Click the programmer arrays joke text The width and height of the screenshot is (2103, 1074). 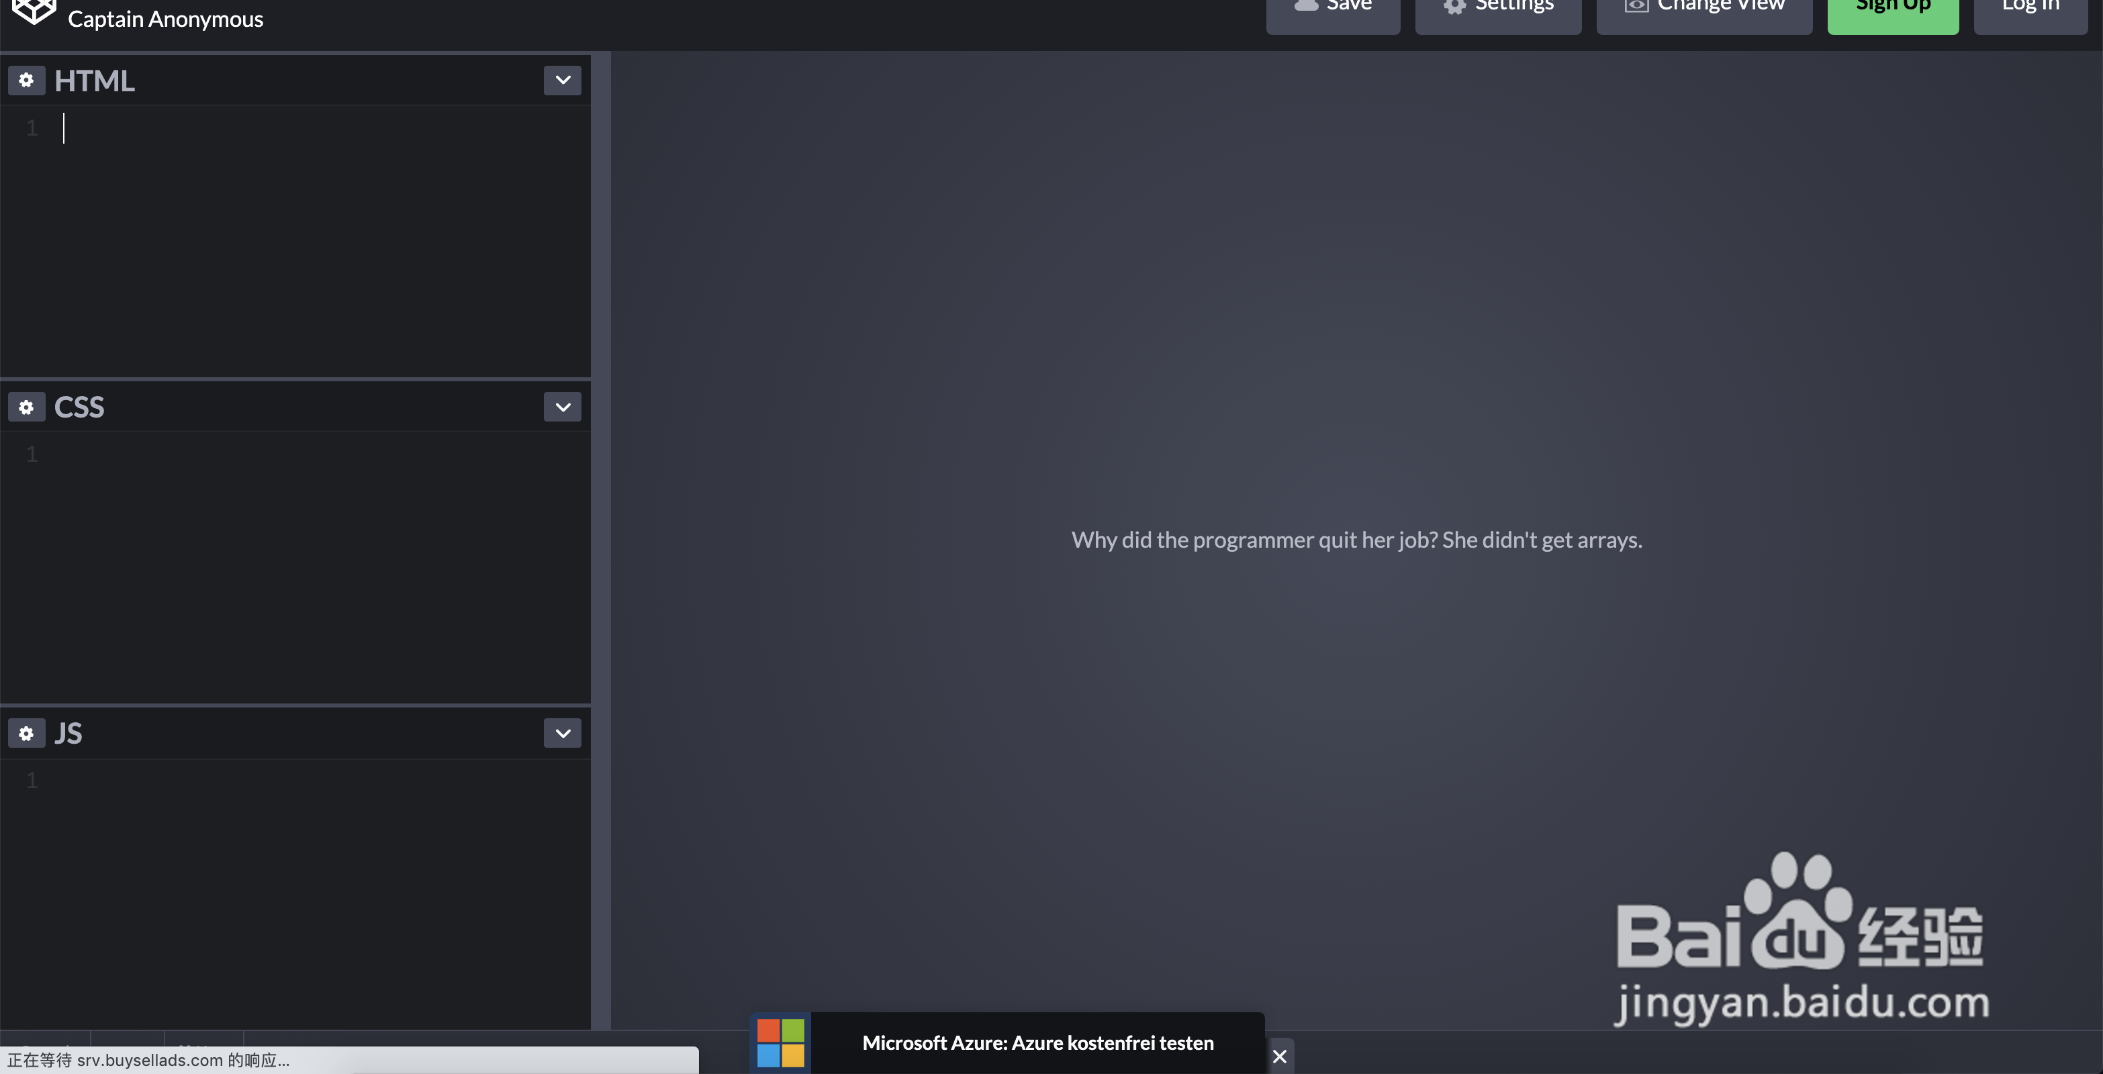point(1357,540)
